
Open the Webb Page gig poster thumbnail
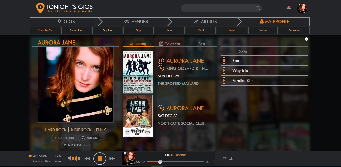138,116
